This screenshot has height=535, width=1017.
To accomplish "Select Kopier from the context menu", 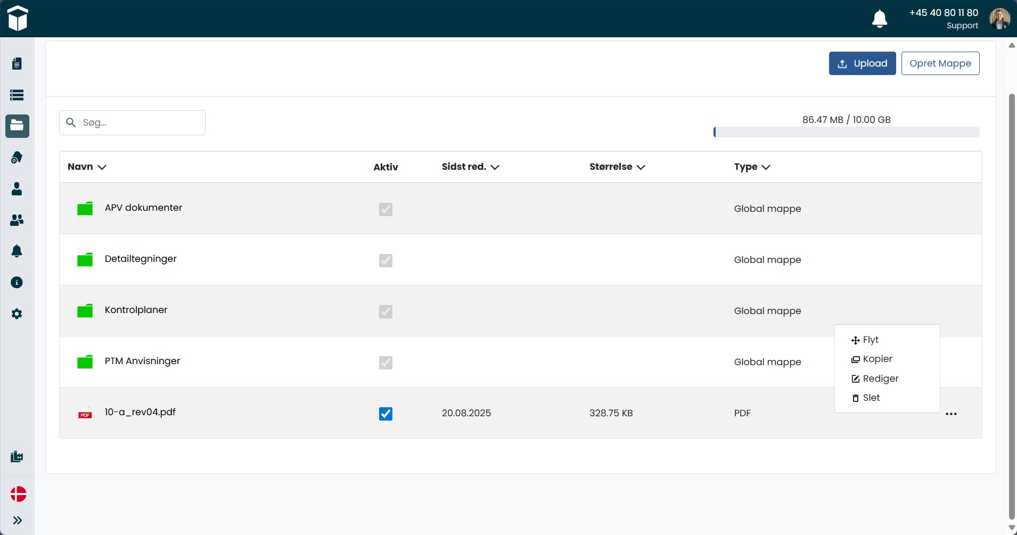I will coord(877,359).
